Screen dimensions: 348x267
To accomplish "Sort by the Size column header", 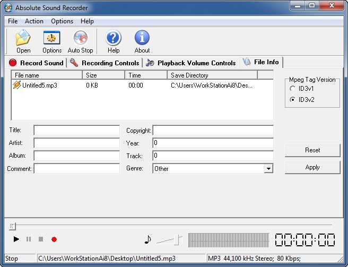I will pyautogui.click(x=103, y=75).
